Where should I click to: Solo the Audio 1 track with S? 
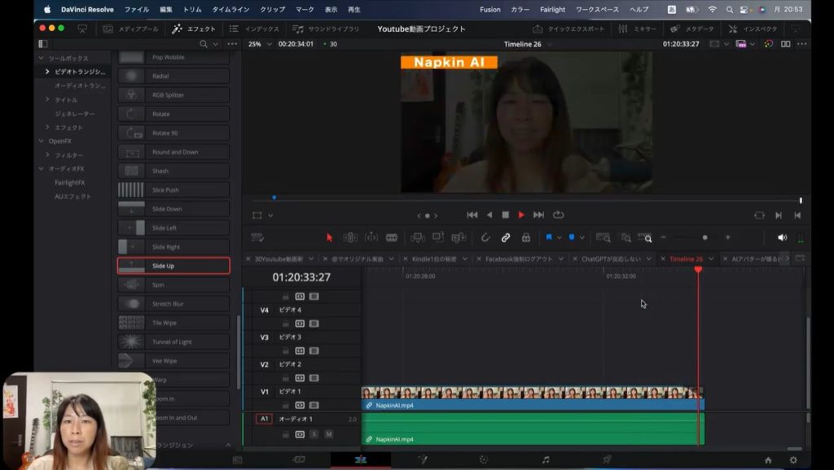[314, 434]
